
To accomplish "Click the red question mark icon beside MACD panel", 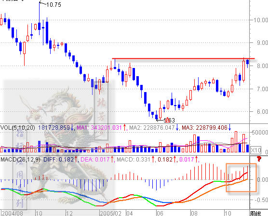I will coord(259,159).
